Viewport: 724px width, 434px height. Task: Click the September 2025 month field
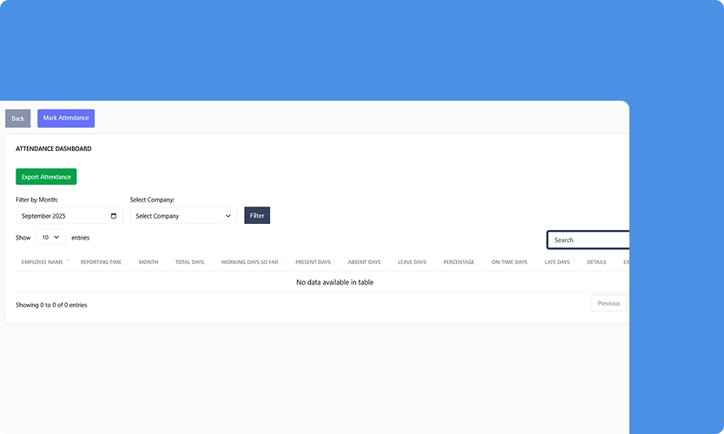tap(61, 216)
